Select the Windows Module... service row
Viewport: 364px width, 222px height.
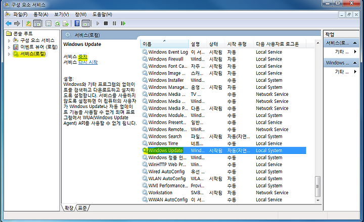224,115
